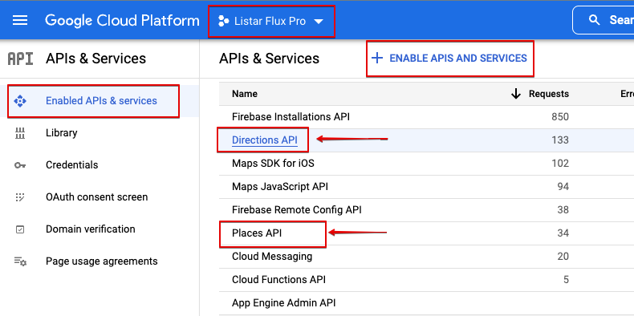Open the Places API entry
The image size is (634, 316).
(x=257, y=233)
